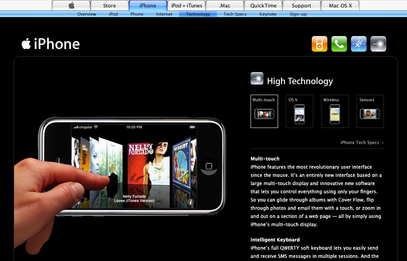Click the No Doubt album cover
This screenshot has height=261, width=407.
182,164
